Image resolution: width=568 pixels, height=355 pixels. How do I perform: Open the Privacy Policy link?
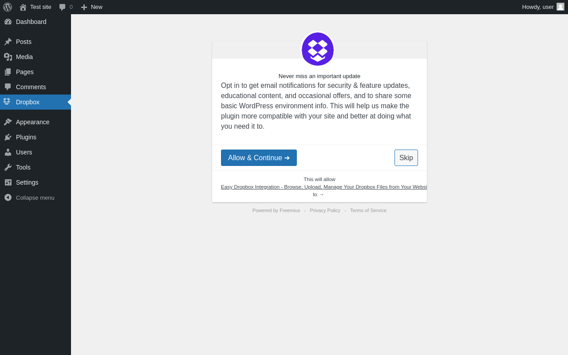325,210
